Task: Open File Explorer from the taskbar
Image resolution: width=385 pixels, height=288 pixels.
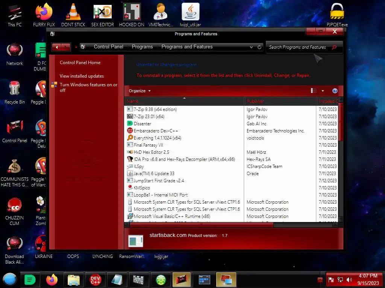Action: click(74, 279)
